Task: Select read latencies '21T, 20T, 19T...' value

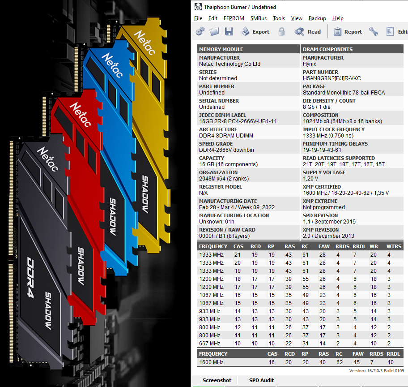Action: click(345, 164)
